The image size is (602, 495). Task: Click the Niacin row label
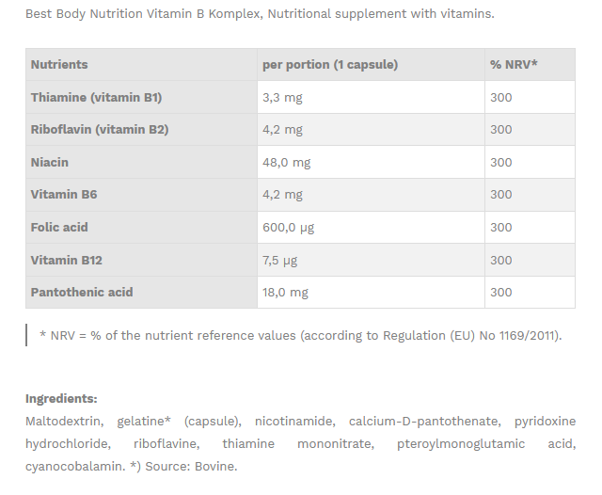[x=50, y=162]
